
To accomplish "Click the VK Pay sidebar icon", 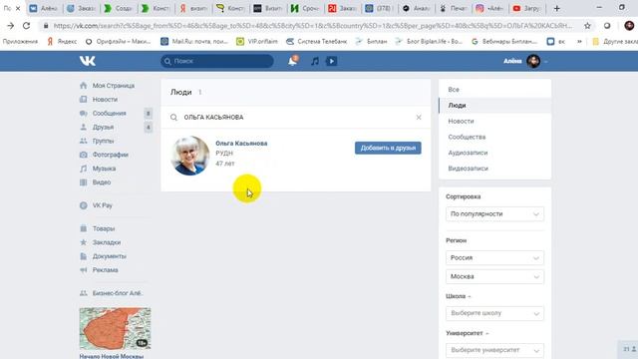I will pos(84,205).
